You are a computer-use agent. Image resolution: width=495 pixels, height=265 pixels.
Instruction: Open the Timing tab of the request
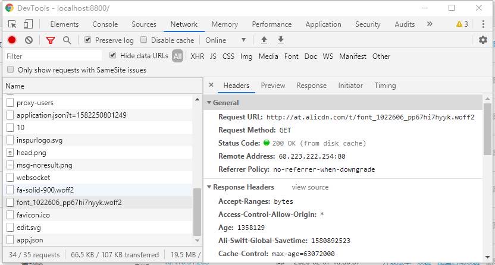pos(385,86)
